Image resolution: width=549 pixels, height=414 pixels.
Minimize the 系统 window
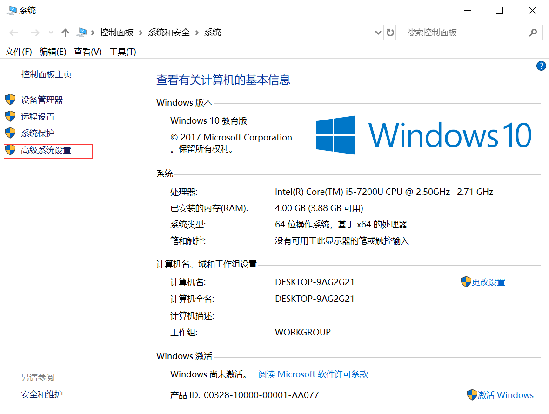[467, 11]
